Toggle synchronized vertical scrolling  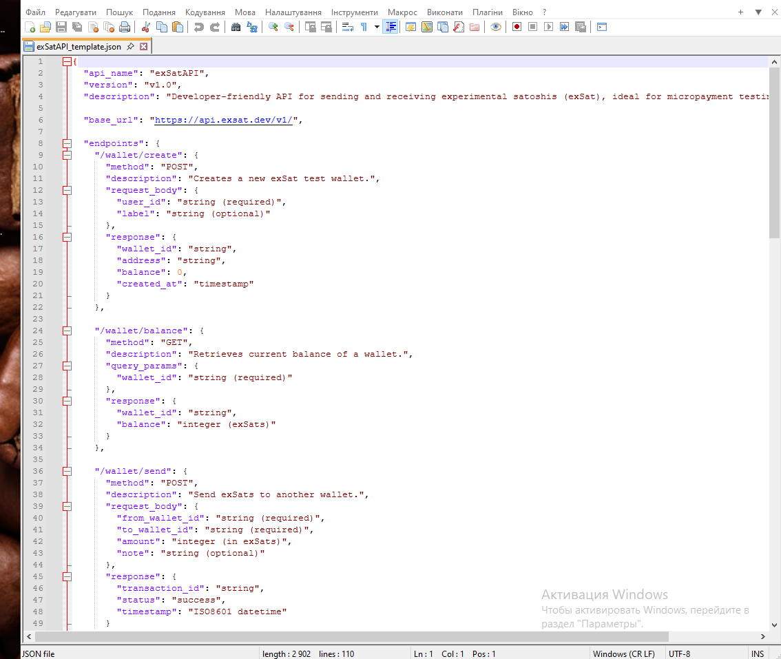click(311, 27)
